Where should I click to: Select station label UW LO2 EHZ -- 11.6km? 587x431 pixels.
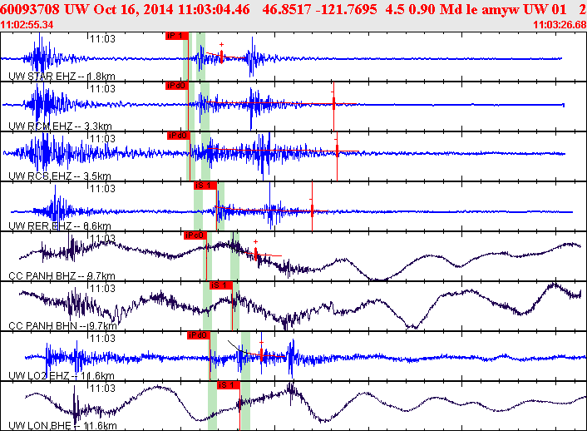coord(61,376)
